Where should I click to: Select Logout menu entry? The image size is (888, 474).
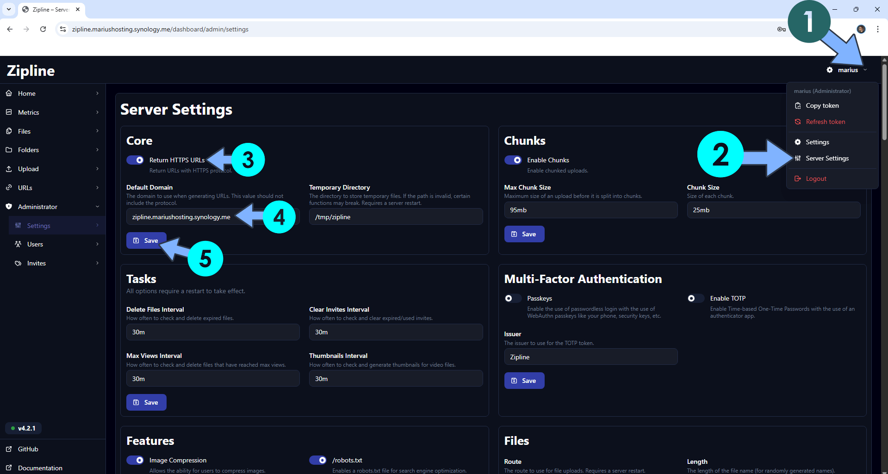click(832, 179)
